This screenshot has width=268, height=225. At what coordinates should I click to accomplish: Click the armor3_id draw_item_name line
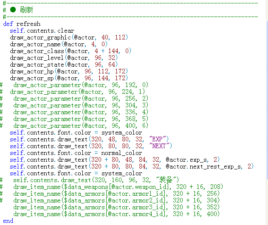(116, 208)
